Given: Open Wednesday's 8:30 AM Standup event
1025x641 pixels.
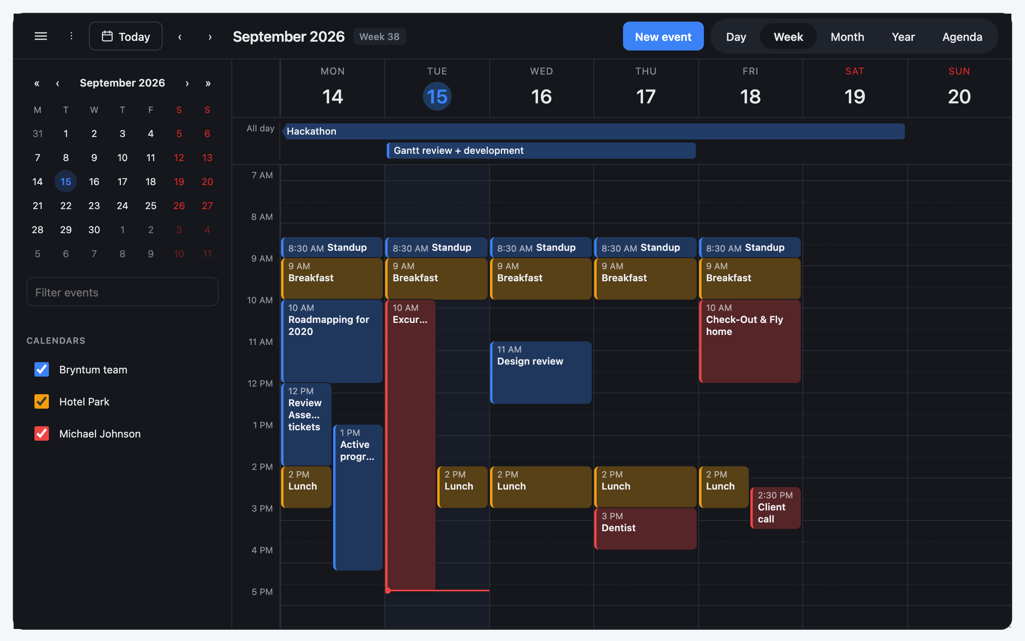Looking at the screenshot, I should point(541,248).
